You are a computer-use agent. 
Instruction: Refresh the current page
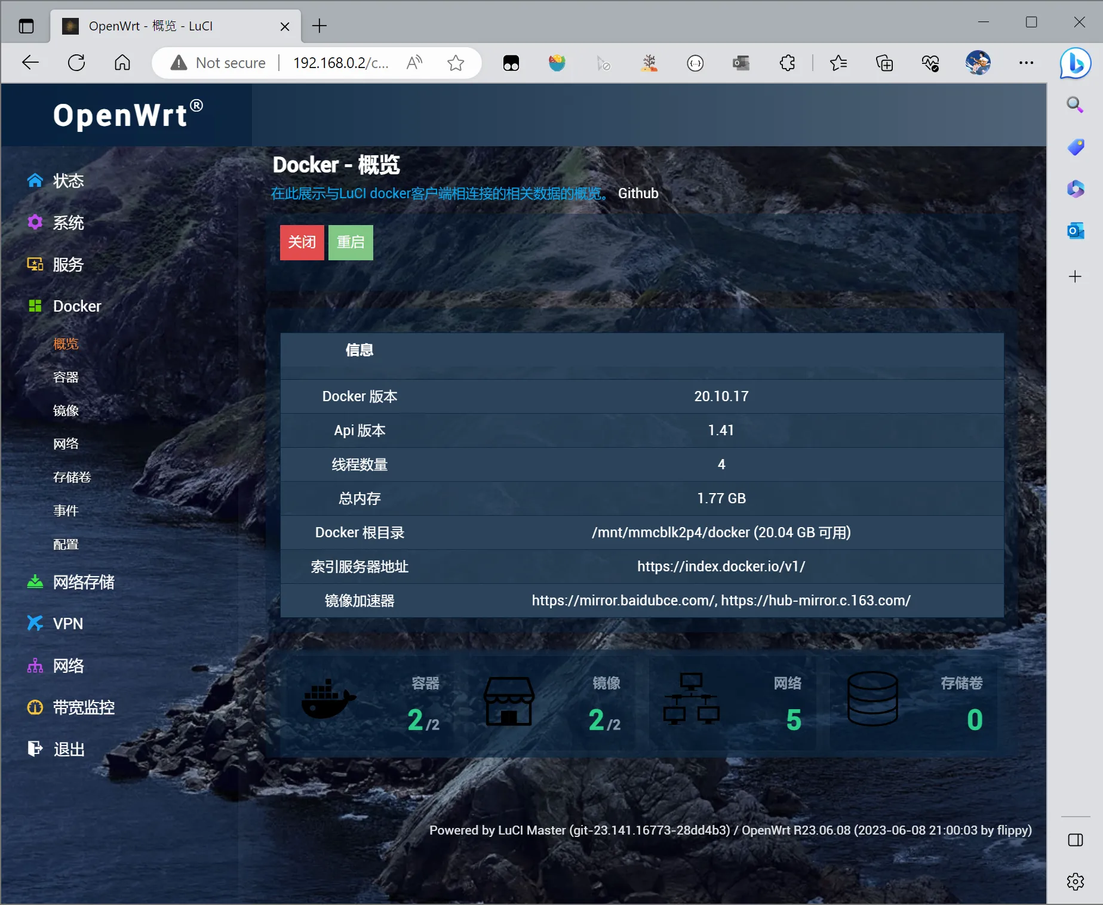(x=76, y=63)
